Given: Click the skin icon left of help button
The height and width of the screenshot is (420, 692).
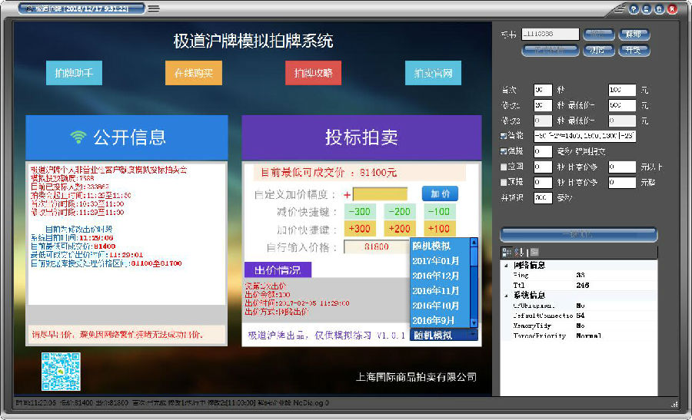Looking at the screenshot, I should pyautogui.click(x=620, y=8).
